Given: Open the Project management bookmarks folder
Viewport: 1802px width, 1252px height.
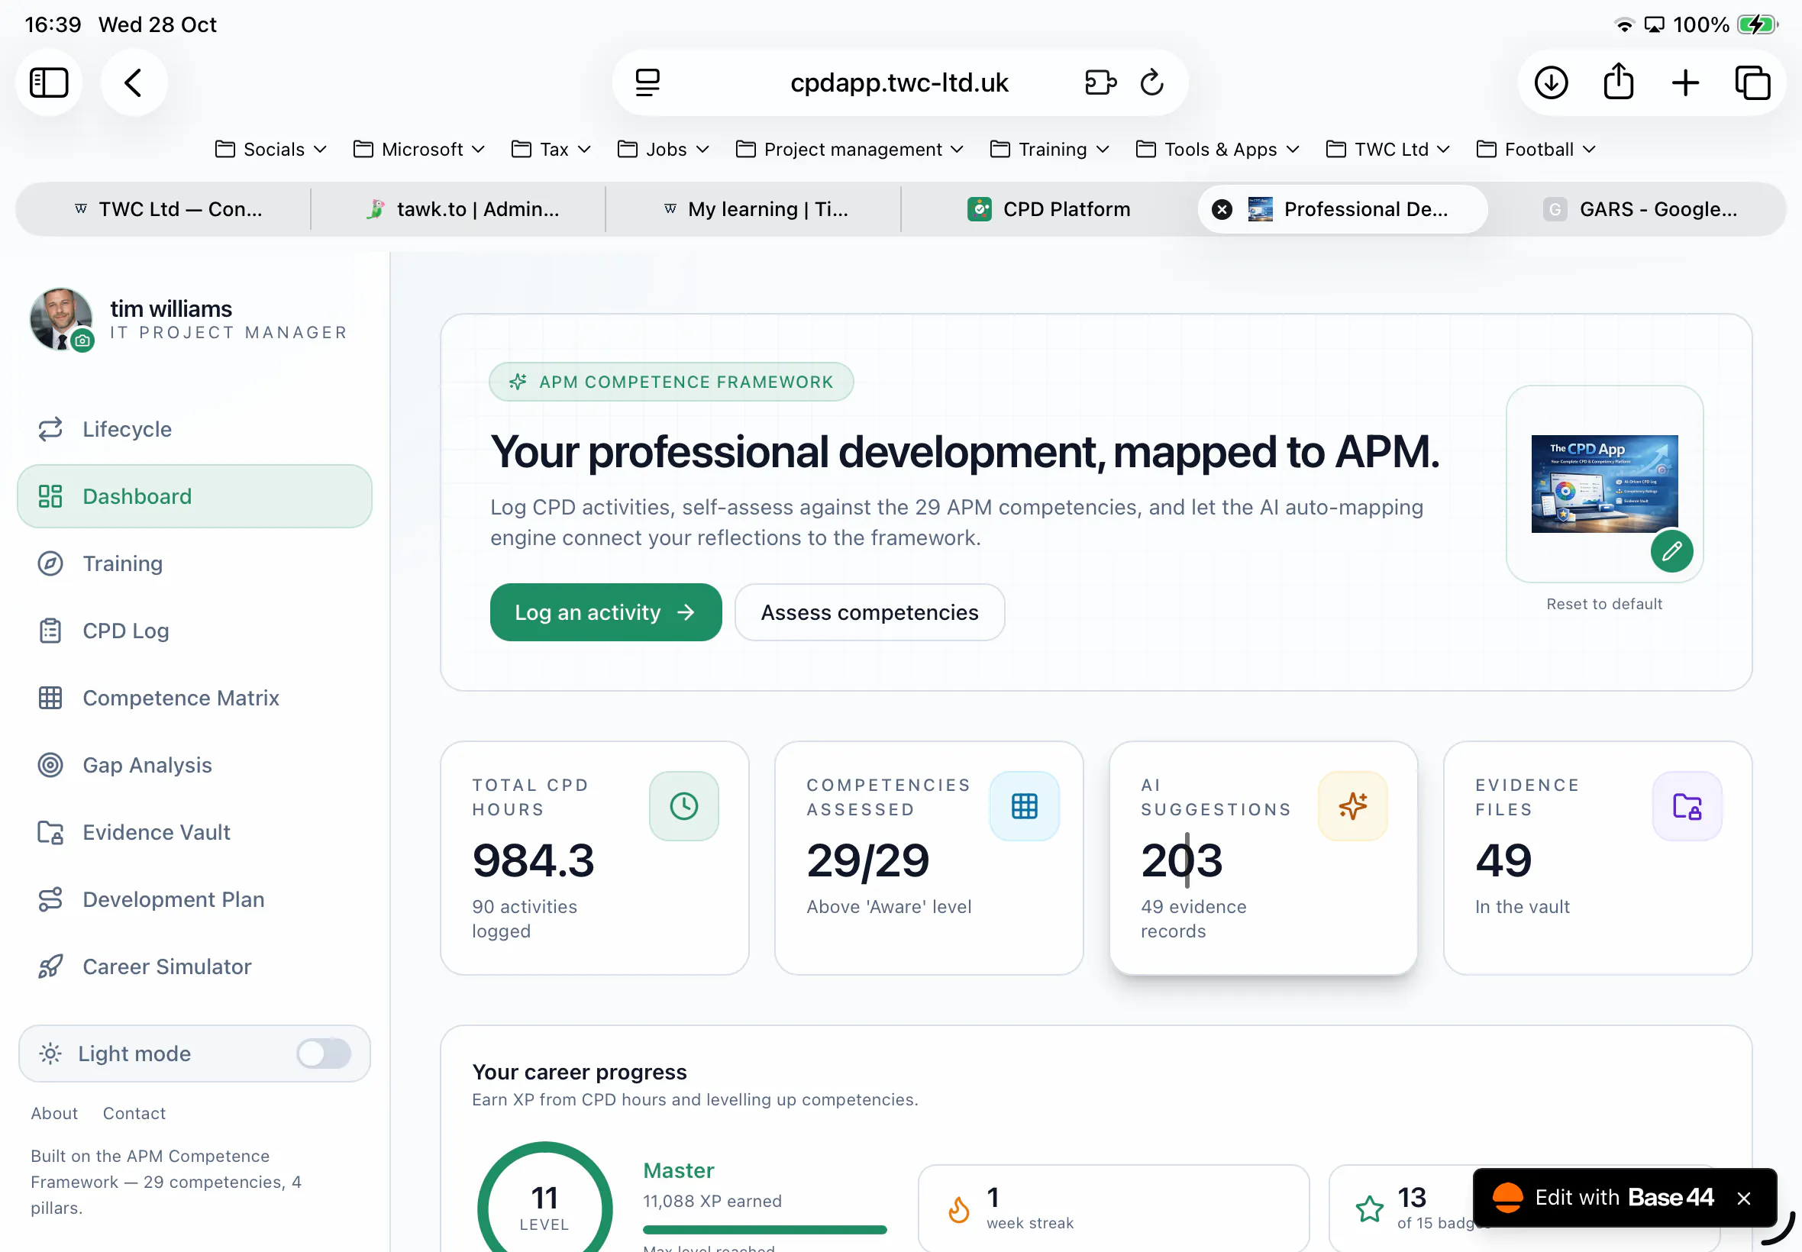Looking at the screenshot, I should 850,149.
